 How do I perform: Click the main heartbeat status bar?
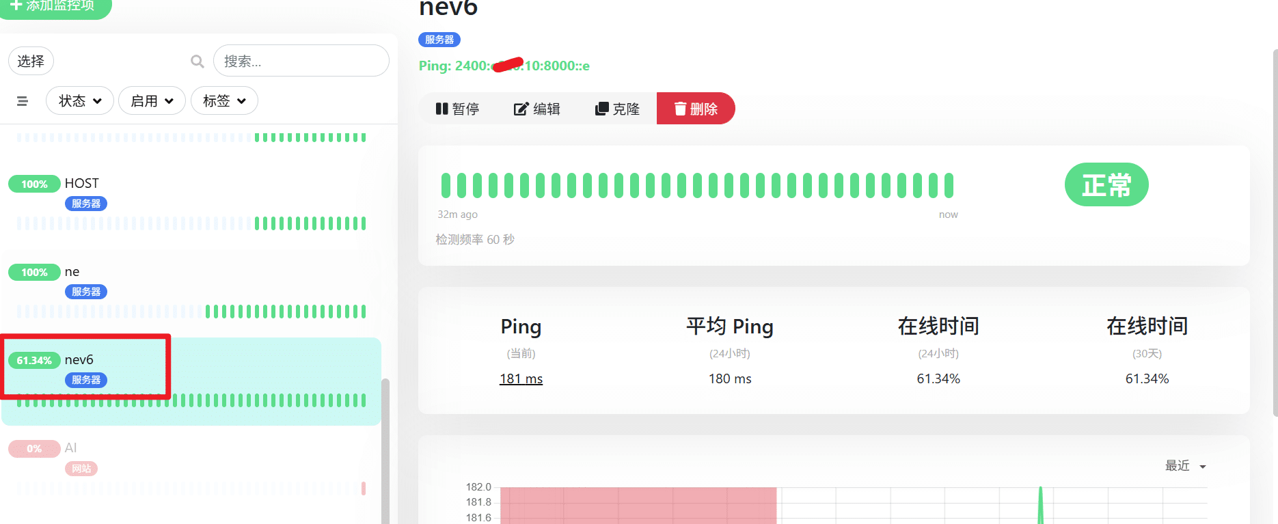point(697,185)
